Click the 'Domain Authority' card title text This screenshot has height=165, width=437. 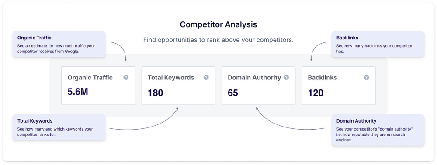coord(254,78)
